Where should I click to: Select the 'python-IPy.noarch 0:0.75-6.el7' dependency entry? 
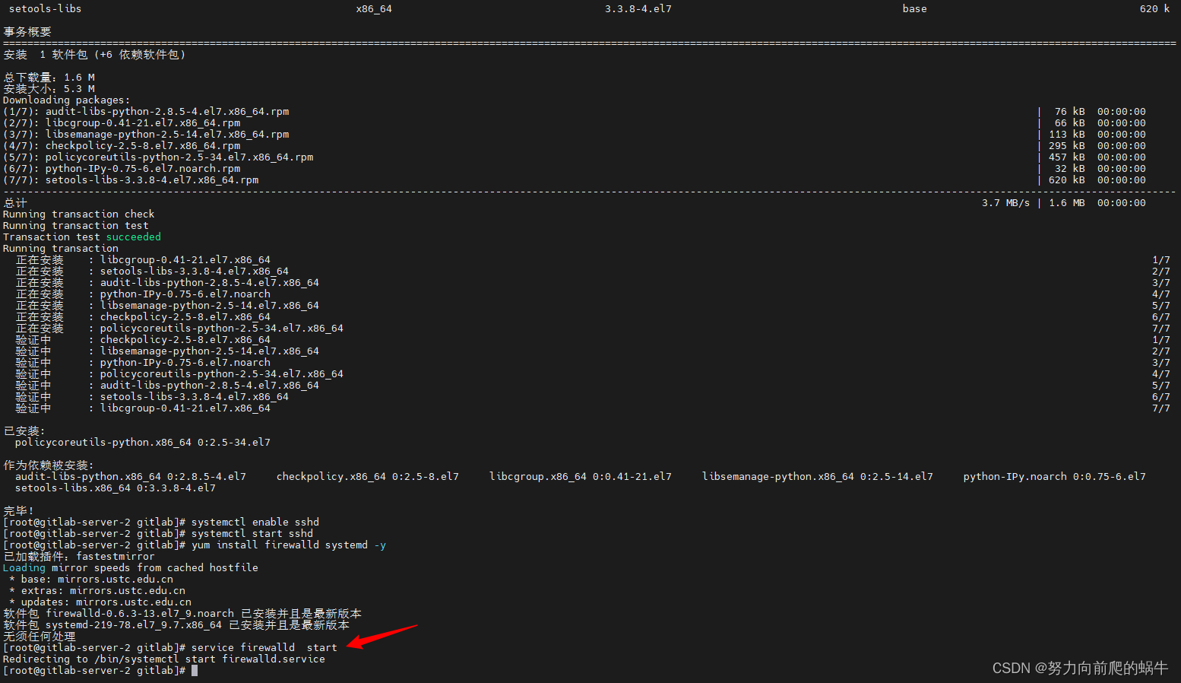pyautogui.click(x=1055, y=477)
